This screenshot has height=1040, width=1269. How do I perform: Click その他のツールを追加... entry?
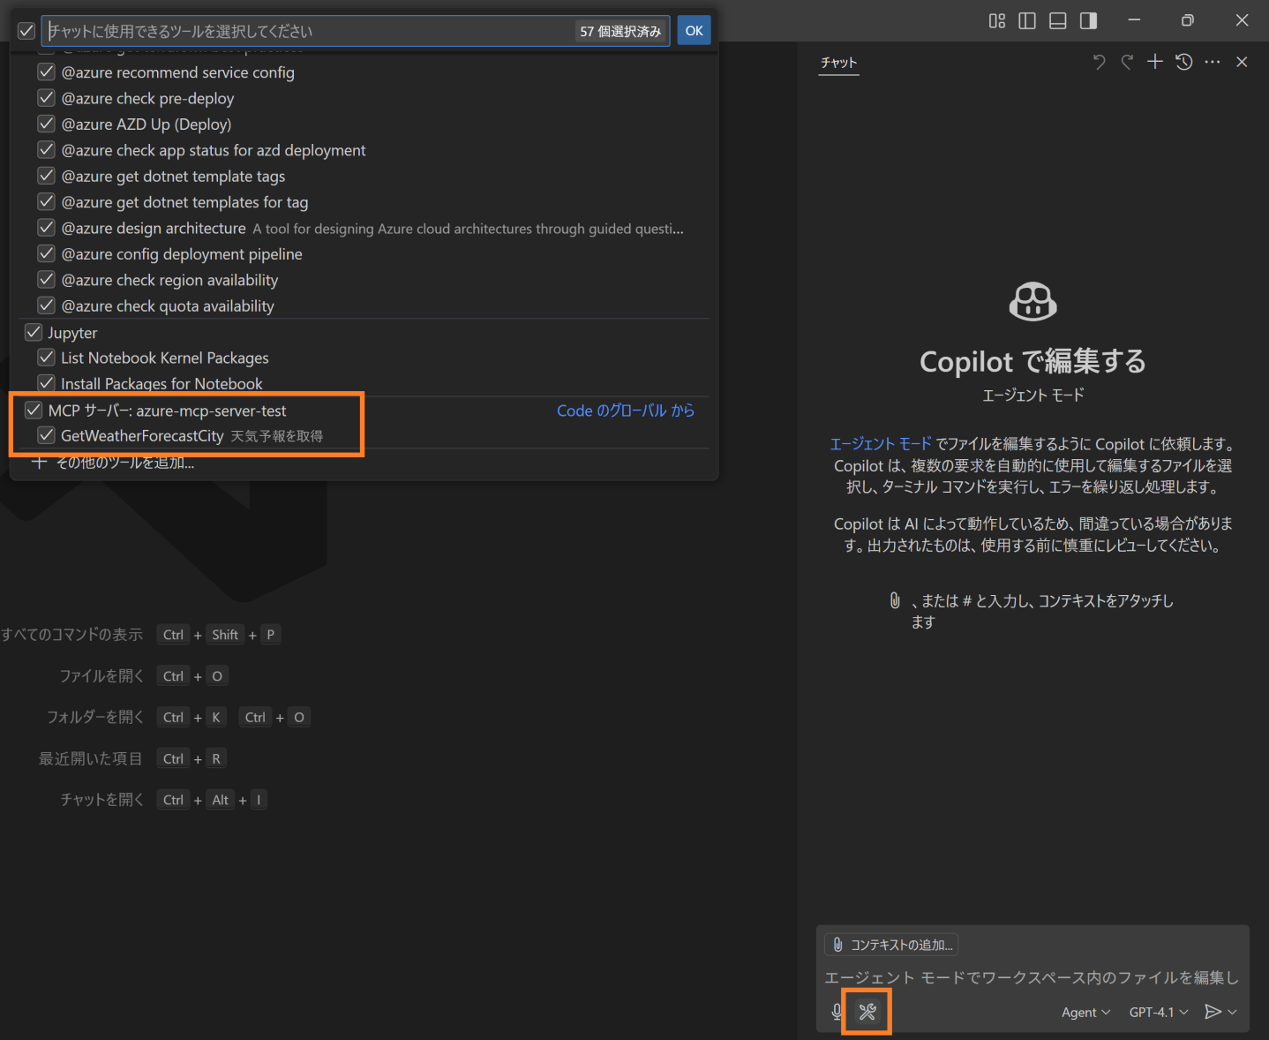pos(113,463)
